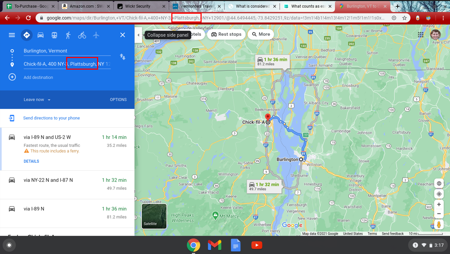Click the plus icon to add destination
450x254 pixels.
pos(12,77)
